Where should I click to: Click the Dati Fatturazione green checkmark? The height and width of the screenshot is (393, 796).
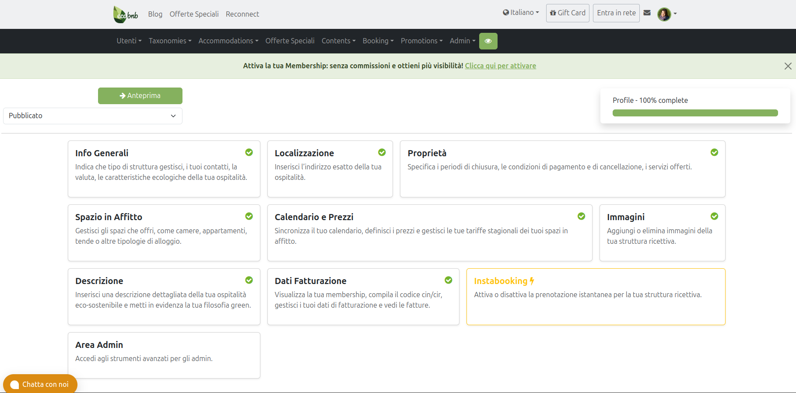point(448,280)
